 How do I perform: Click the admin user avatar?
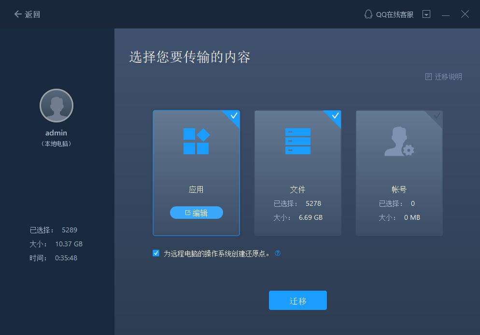56,105
